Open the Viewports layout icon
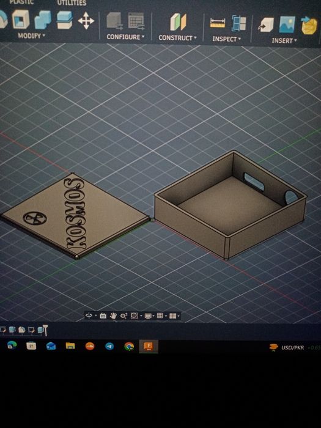The width and height of the screenshot is (321, 428). pyautogui.click(x=173, y=316)
